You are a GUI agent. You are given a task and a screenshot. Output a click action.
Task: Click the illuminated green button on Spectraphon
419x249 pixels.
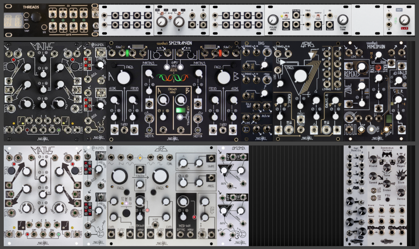click(x=181, y=110)
